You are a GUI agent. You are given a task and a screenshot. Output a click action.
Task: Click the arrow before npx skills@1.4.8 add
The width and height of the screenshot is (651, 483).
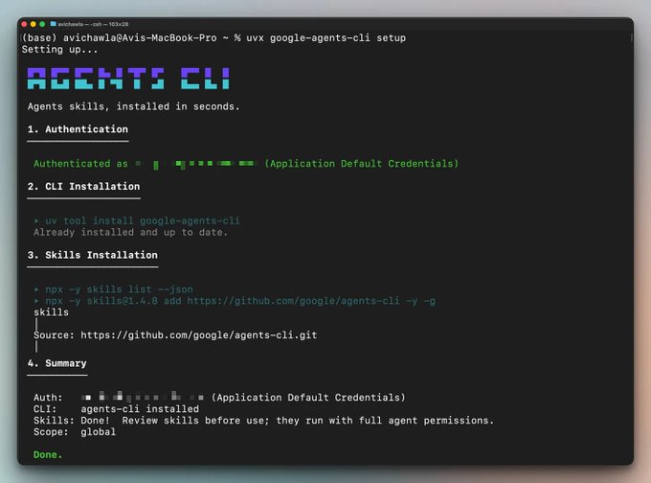[x=36, y=301]
